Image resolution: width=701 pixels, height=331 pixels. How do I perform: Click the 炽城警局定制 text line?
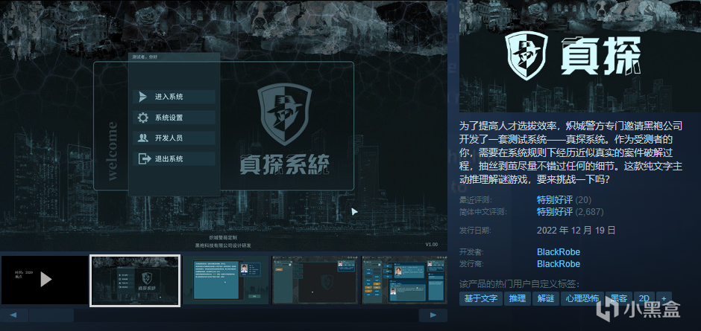[x=224, y=238]
